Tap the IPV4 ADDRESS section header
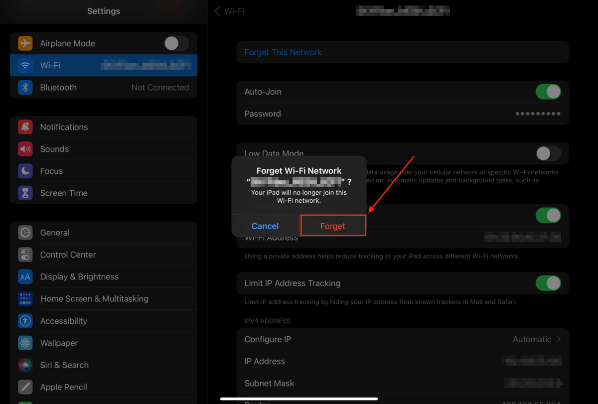 [x=267, y=321]
